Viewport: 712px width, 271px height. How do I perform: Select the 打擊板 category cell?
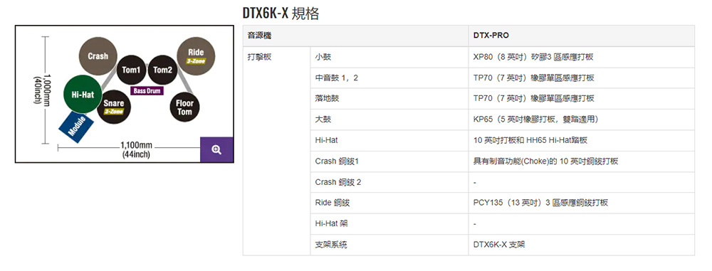point(276,151)
